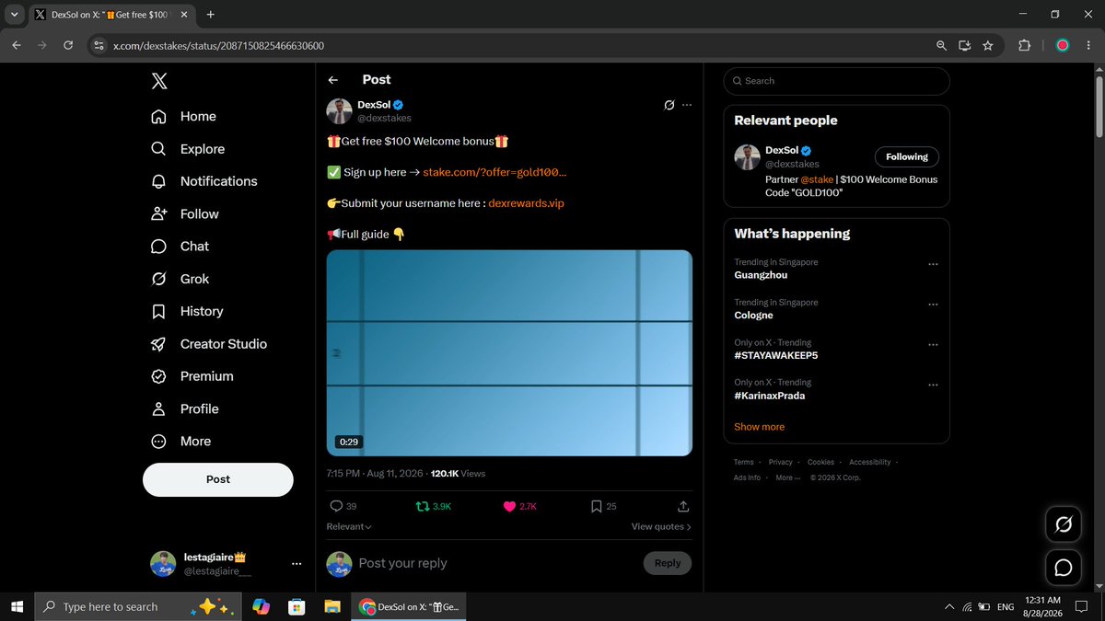This screenshot has width=1105, height=621.
Task: Open the Privacy footer link
Action: tap(781, 462)
